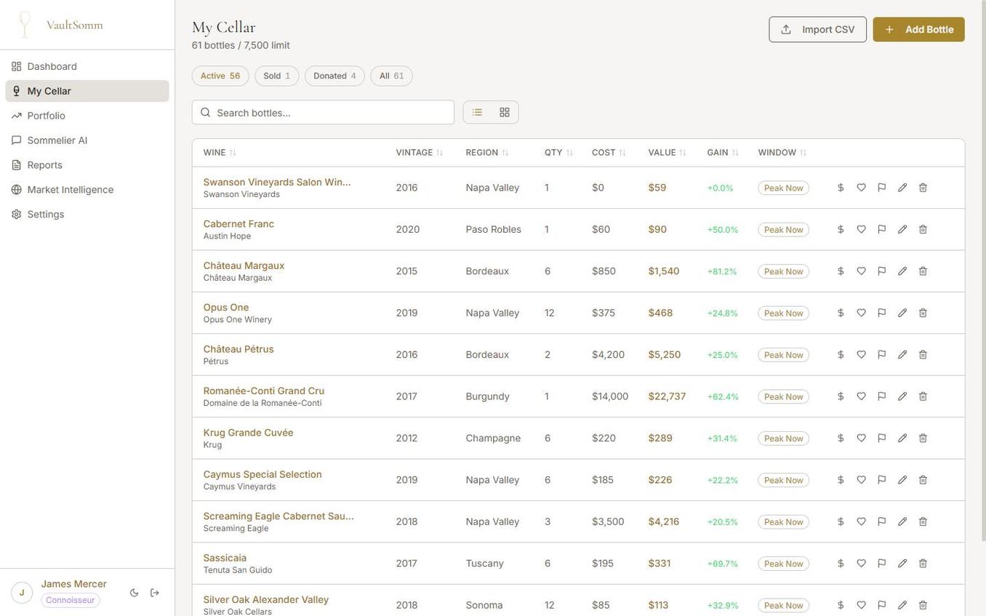Sort the table by Vintage column
The image size is (986, 616).
[420, 153]
